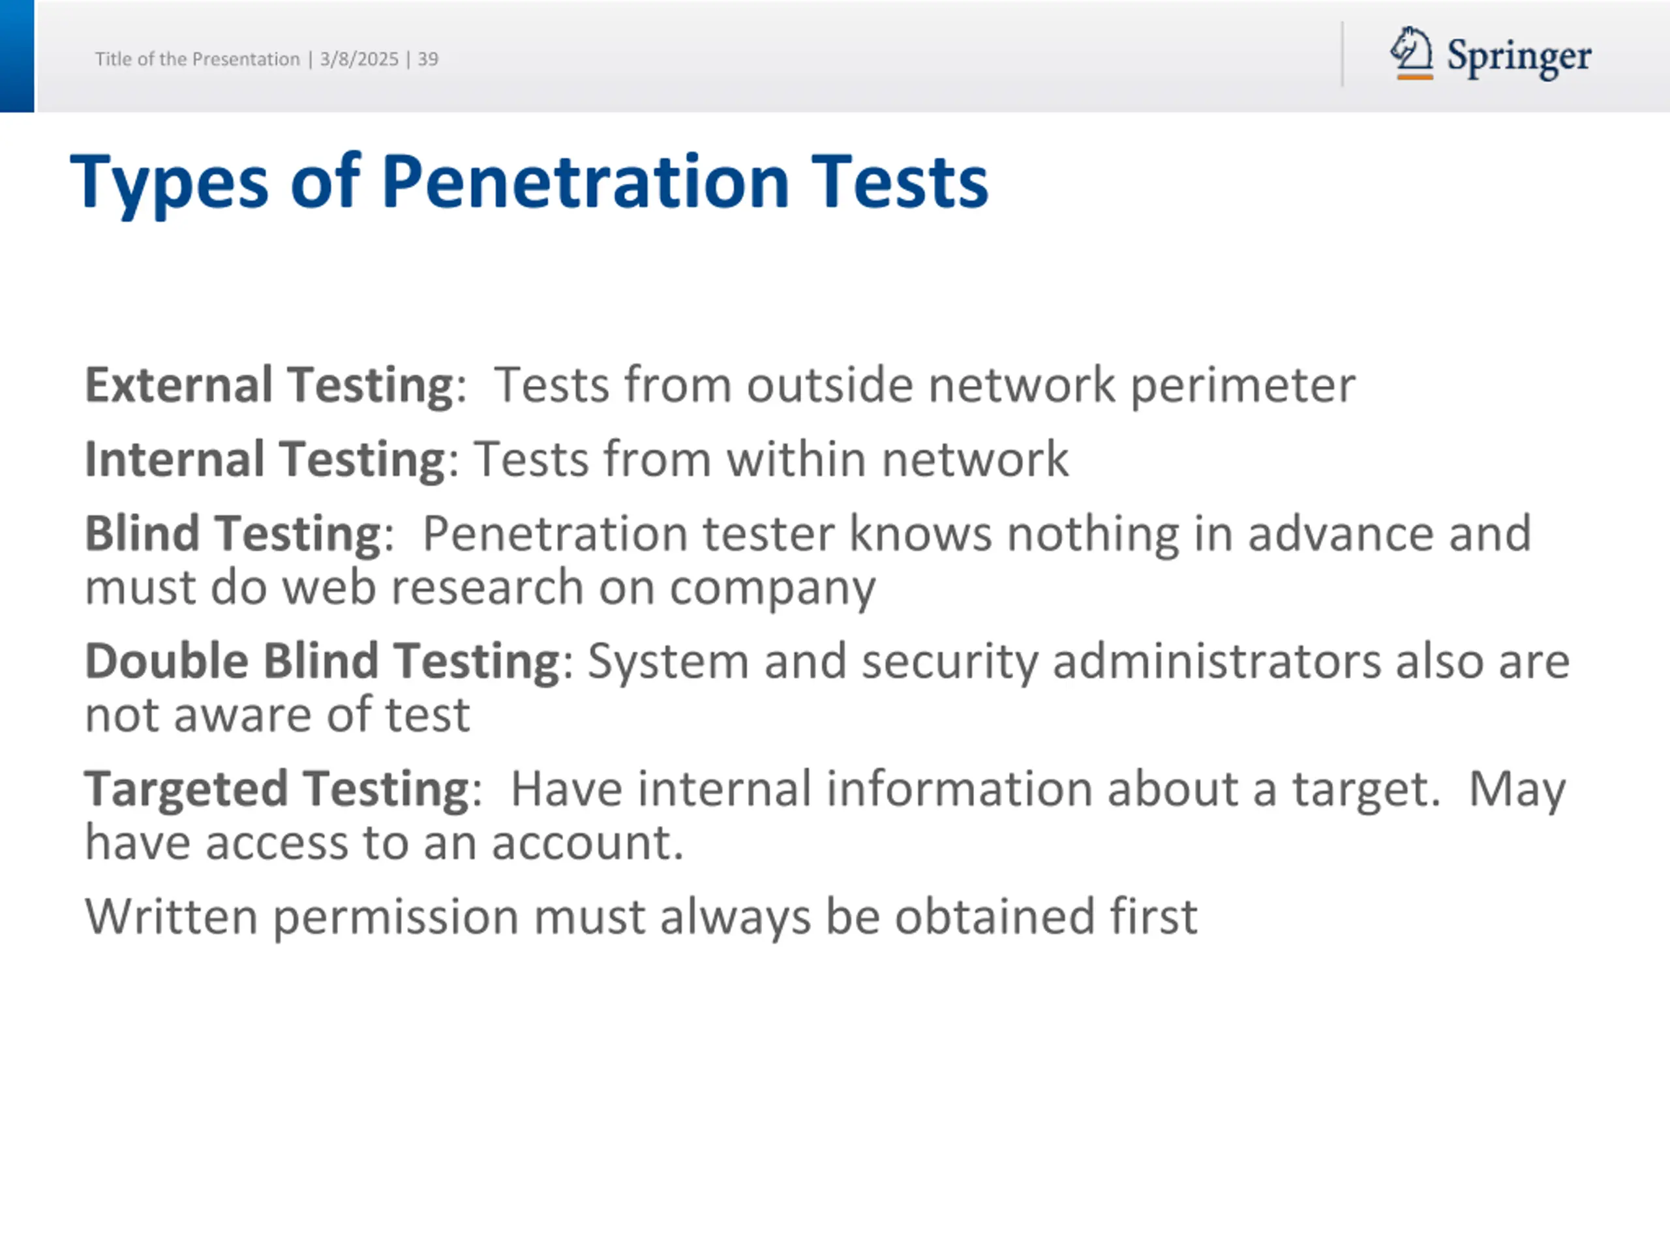Click the 'External Testing' bold heading

[270, 385]
